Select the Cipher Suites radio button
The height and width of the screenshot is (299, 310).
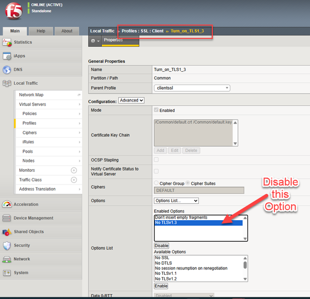(x=188, y=183)
